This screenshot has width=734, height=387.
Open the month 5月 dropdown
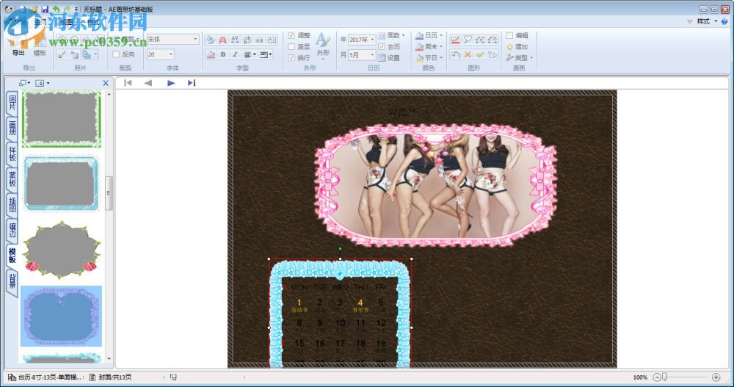[x=361, y=55]
